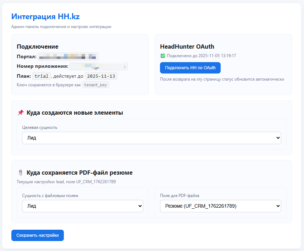Open the Поле для PDF-файла dropdown
This screenshot has width=304, height=251.
pos(220,206)
